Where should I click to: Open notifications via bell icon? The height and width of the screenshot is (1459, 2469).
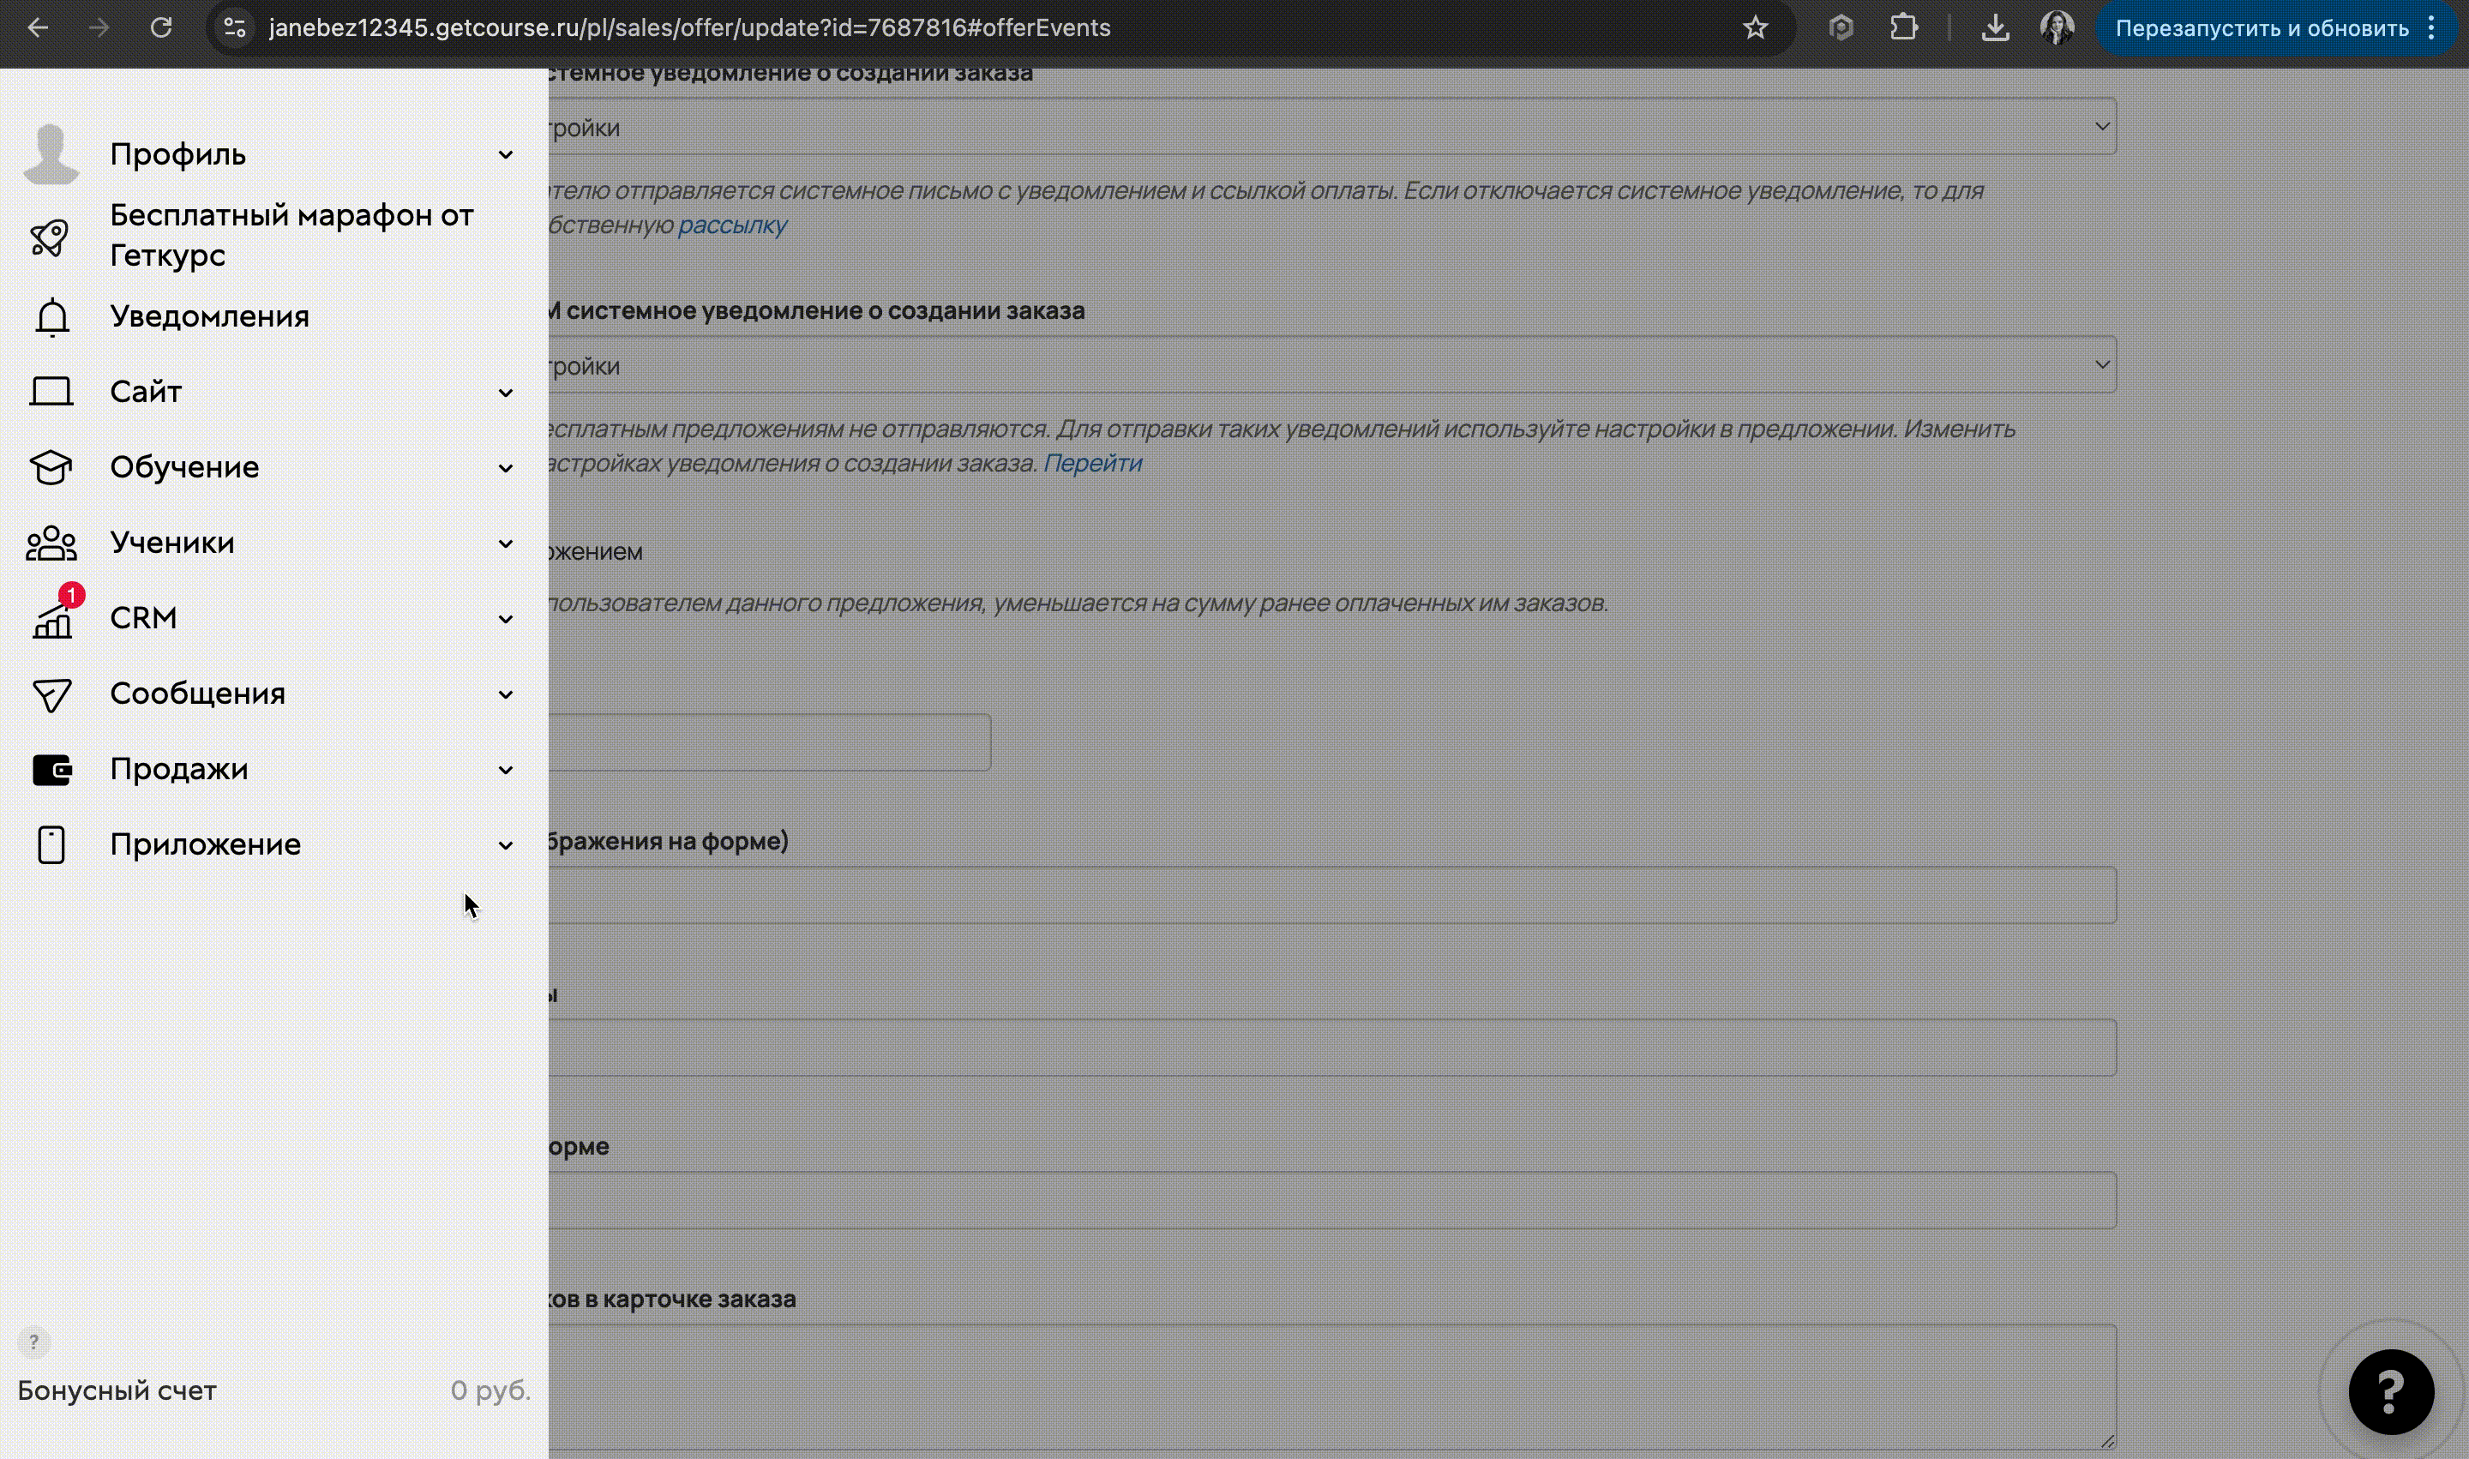tap(52, 316)
